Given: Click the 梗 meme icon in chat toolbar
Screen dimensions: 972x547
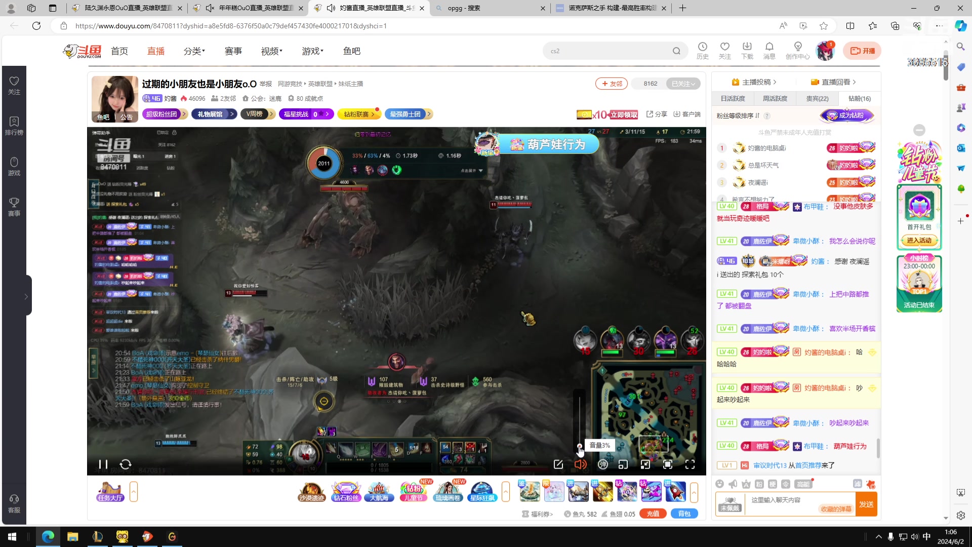Looking at the screenshot, I should 772,484.
